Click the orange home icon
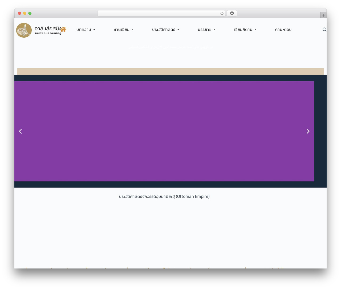 63,29
